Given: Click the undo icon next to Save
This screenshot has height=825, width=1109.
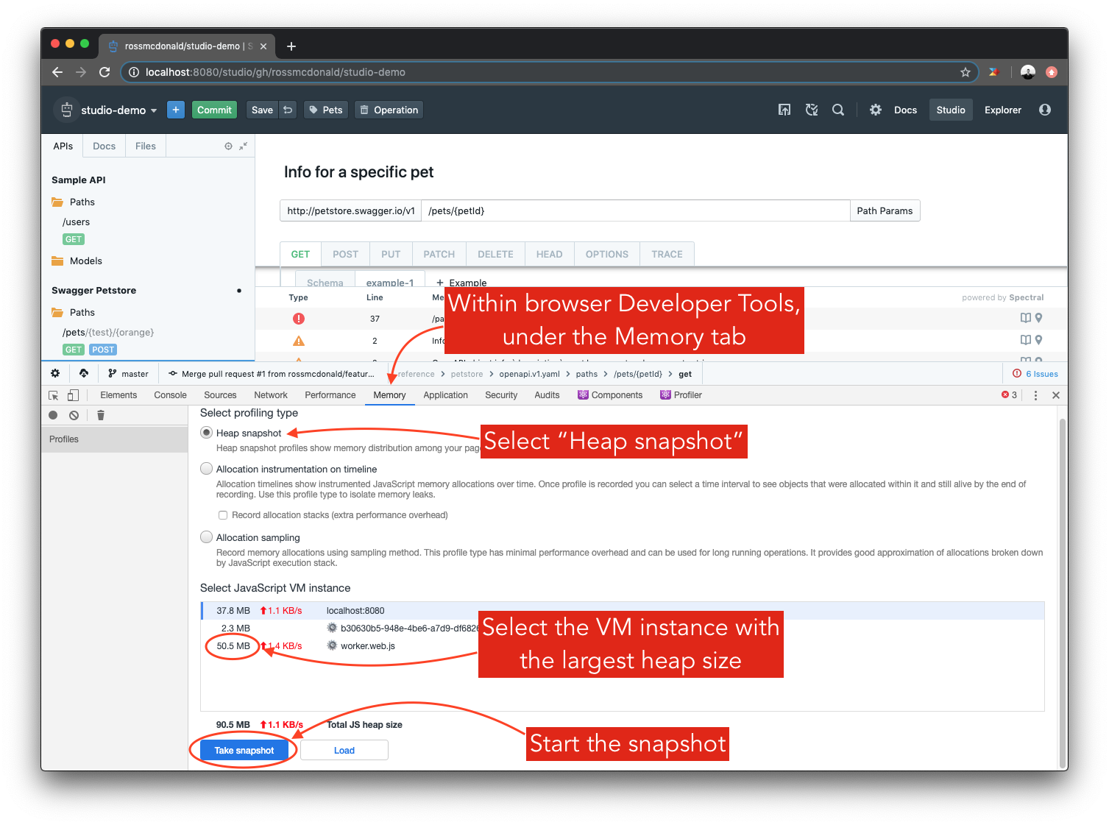Looking at the screenshot, I should 288,110.
